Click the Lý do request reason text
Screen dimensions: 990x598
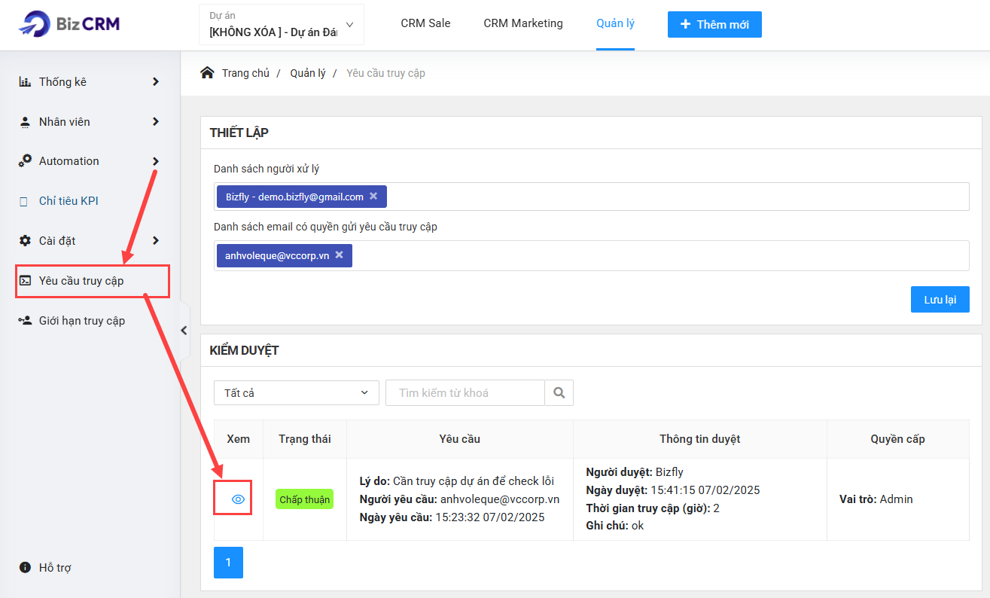[456, 481]
